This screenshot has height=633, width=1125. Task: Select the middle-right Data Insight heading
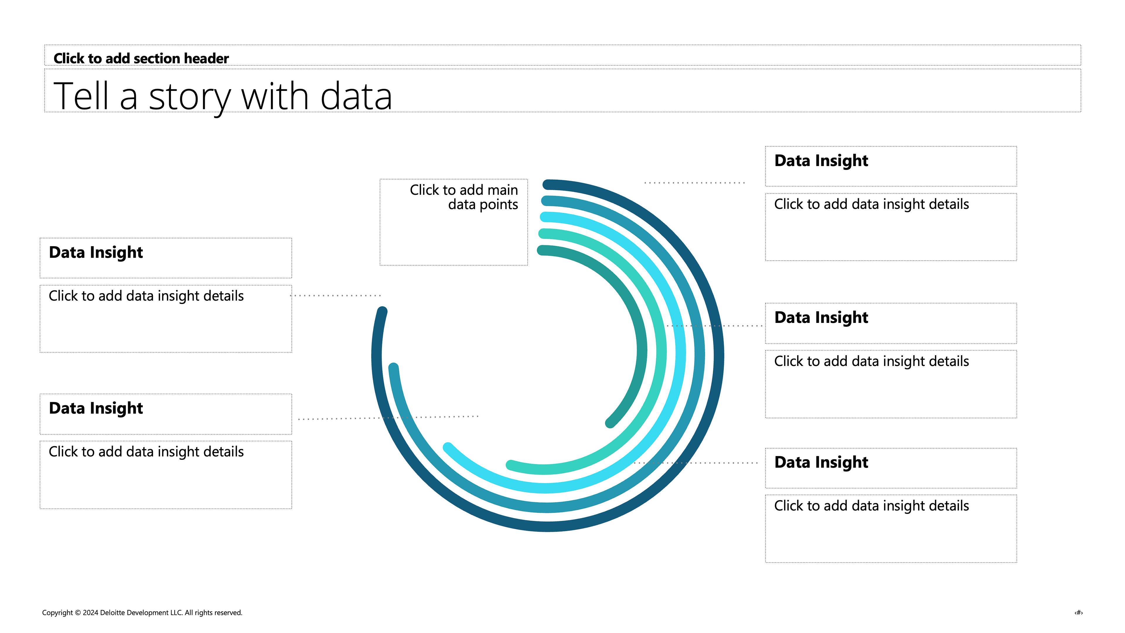point(891,324)
